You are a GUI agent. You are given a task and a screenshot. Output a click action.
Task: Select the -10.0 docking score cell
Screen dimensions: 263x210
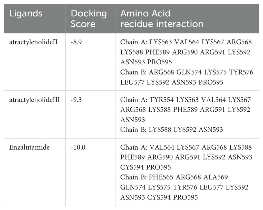pos(78,147)
